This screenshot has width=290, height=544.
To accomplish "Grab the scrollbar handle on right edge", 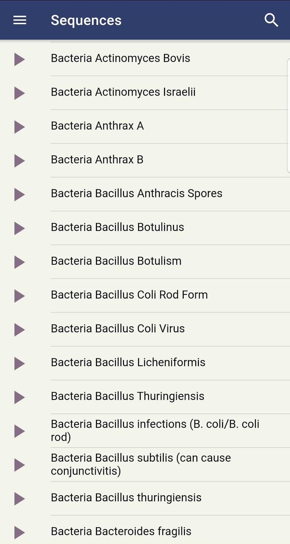I will coord(288,115).
